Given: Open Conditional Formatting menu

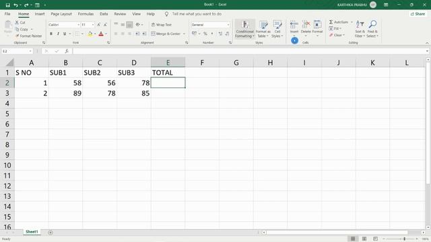Looking at the screenshot, I should tap(244, 29).
